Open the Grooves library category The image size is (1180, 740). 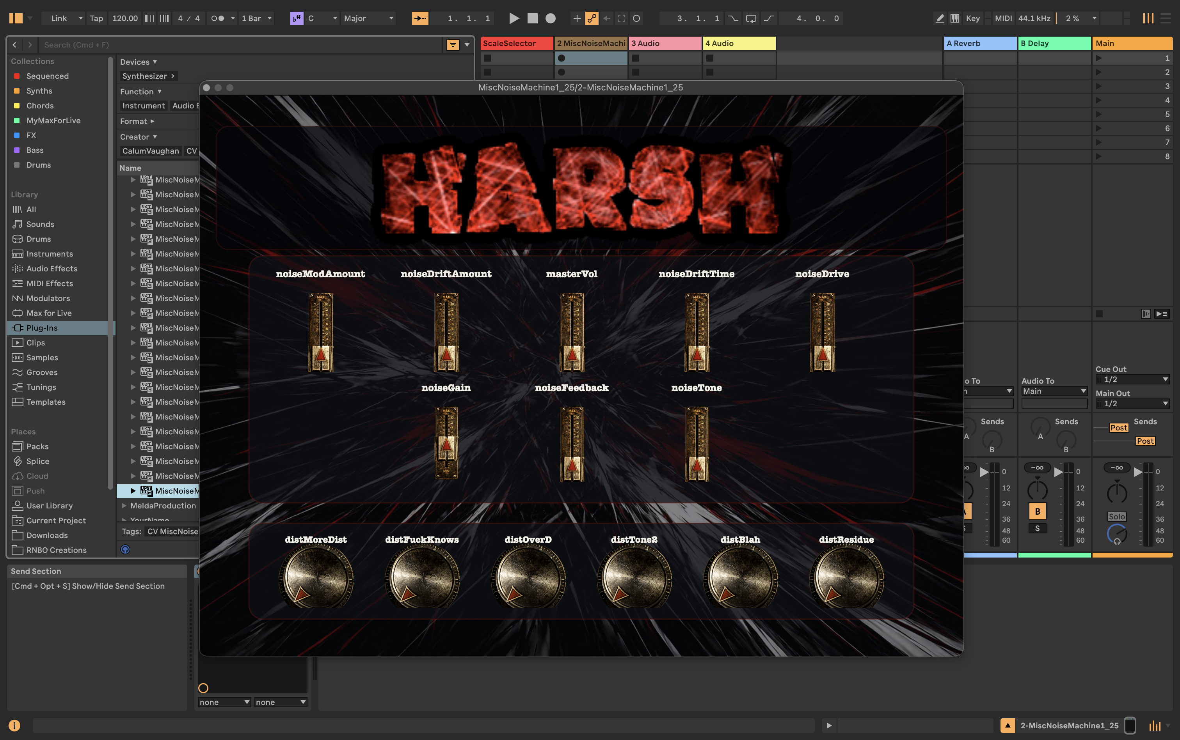[42, 372]
